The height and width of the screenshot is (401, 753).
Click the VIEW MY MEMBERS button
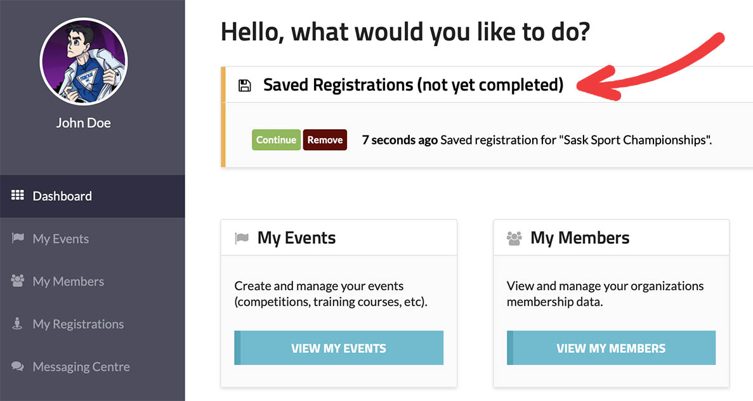[611, 348]
